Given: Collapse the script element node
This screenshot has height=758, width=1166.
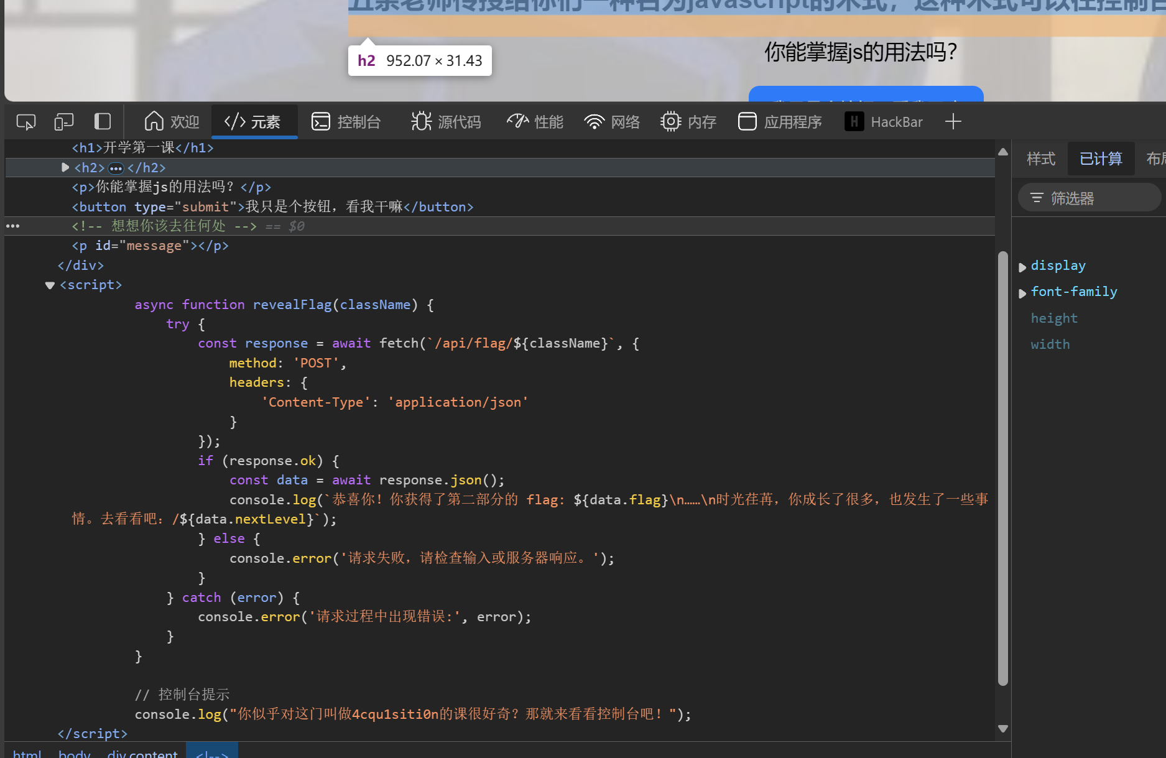Looking at the screenshot, I should click(50, 285).
